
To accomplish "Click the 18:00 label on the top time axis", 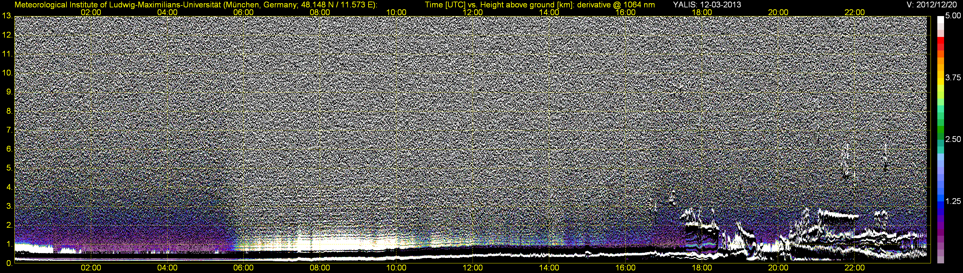I will tap(702, 12).
